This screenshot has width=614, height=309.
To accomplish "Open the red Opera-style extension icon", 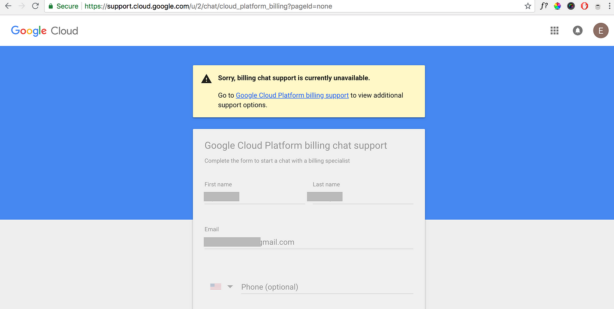I will [x=584, y=7].
